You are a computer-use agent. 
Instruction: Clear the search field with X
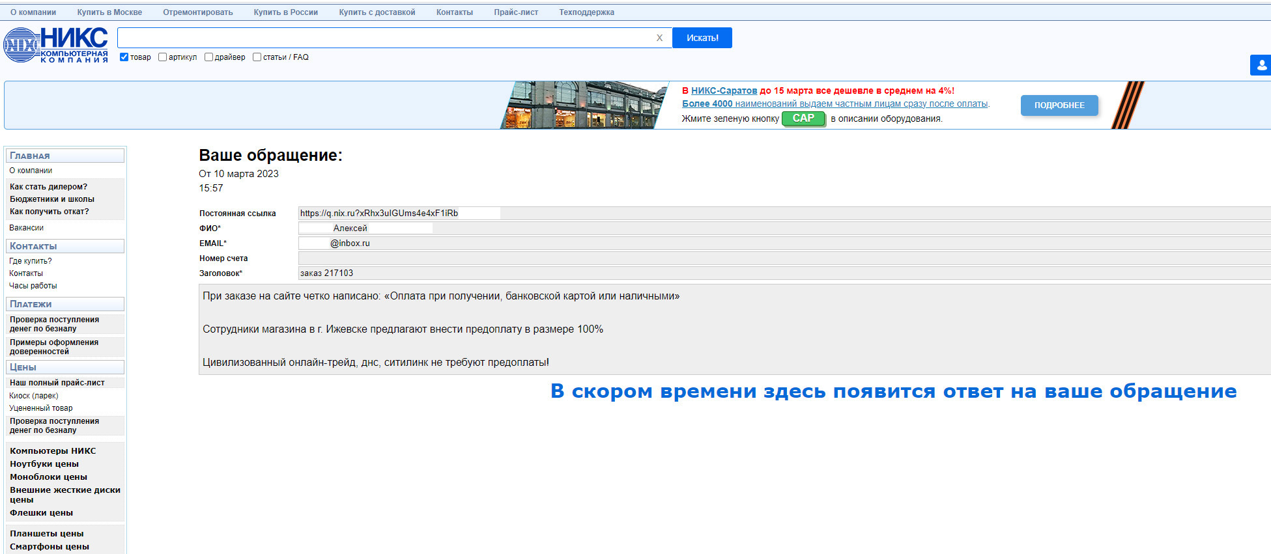pos(659,38)
